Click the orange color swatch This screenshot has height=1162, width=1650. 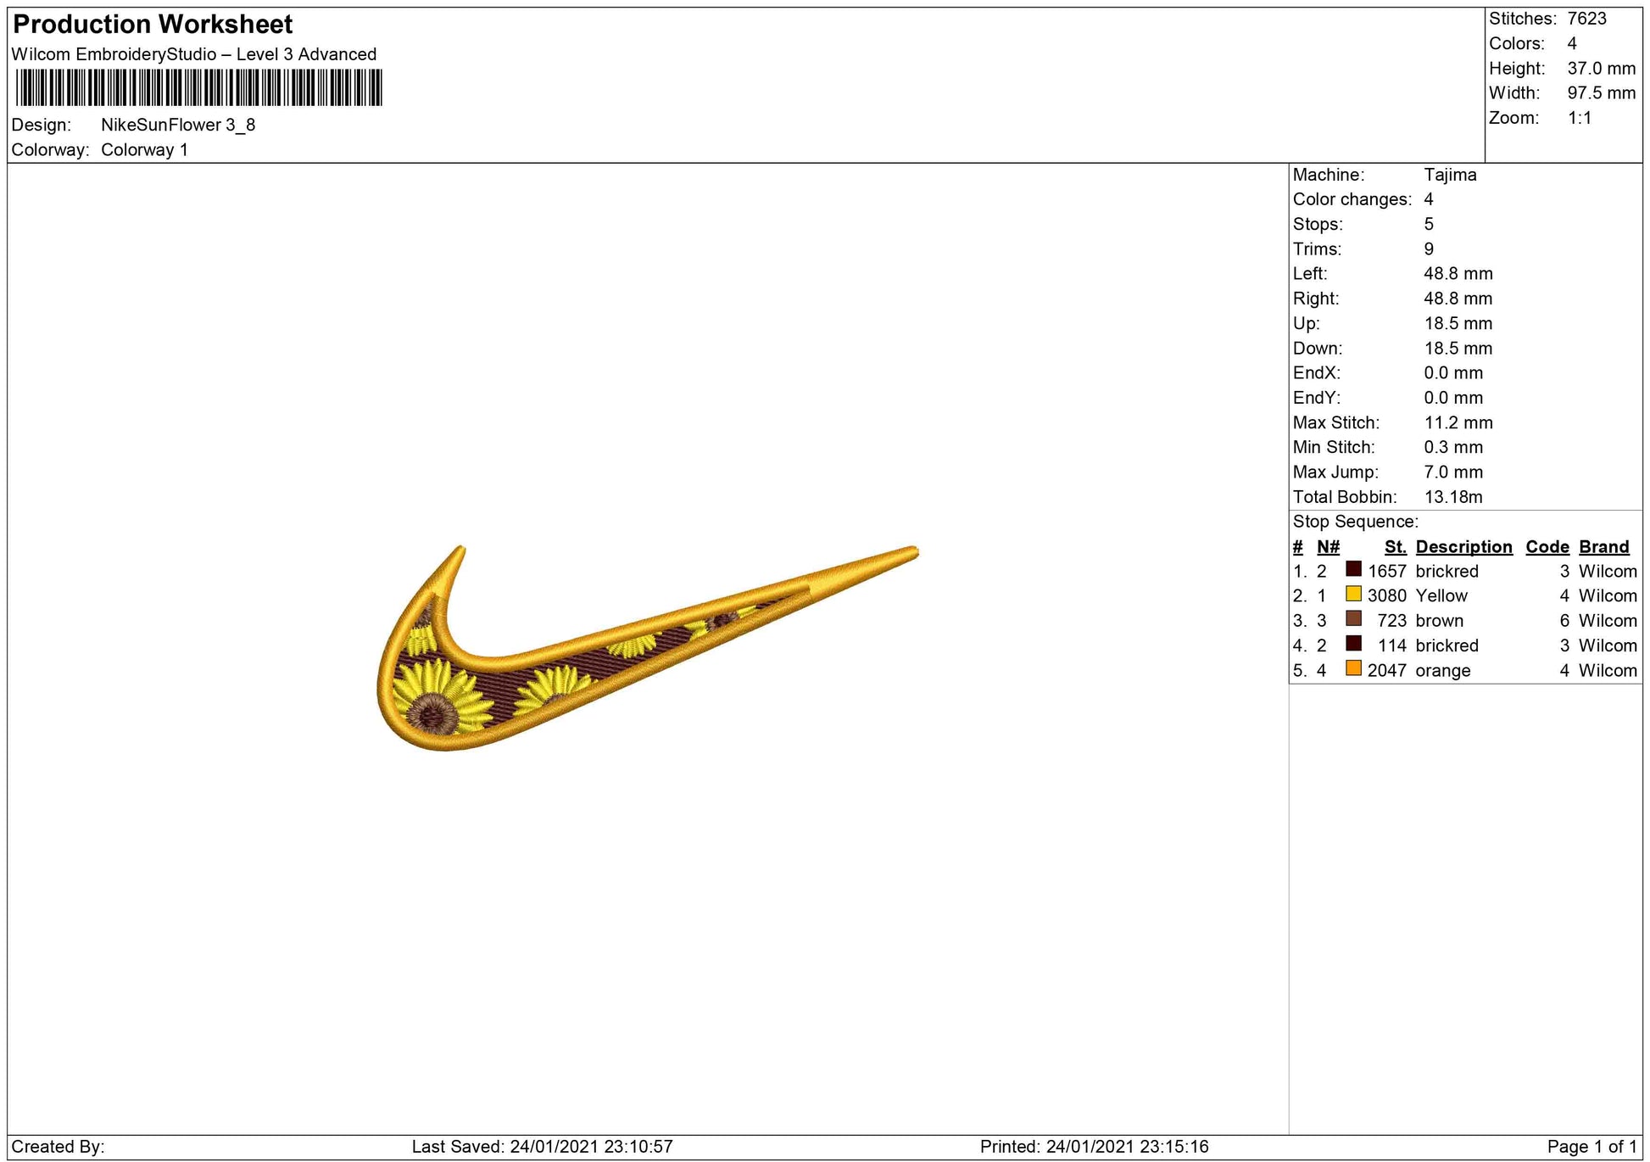[x=1353, y=668]
